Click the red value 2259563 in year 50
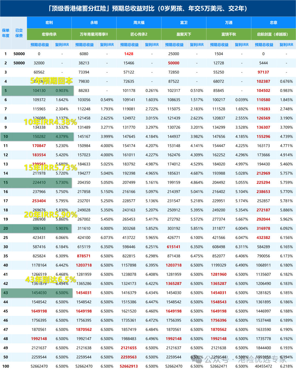The width and height of the screenshot is (296, 371). [x=129, y=357]
